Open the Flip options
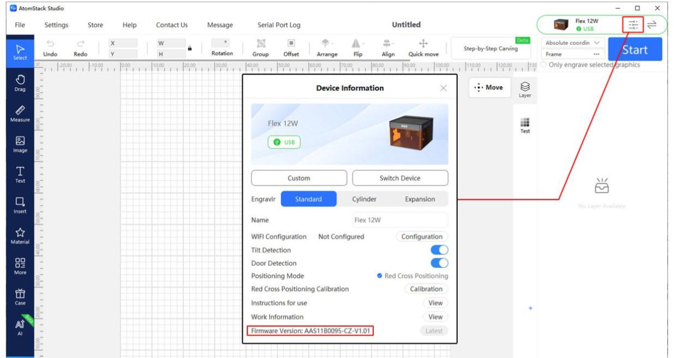 coord(358,48)
